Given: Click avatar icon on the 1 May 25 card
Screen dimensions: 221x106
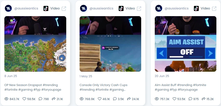Looking at the screenshot, I should click(x=83, y=8).
